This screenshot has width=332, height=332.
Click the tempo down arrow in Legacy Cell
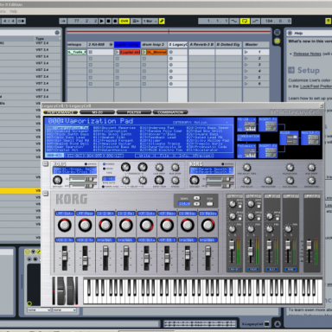pos(196,204)
